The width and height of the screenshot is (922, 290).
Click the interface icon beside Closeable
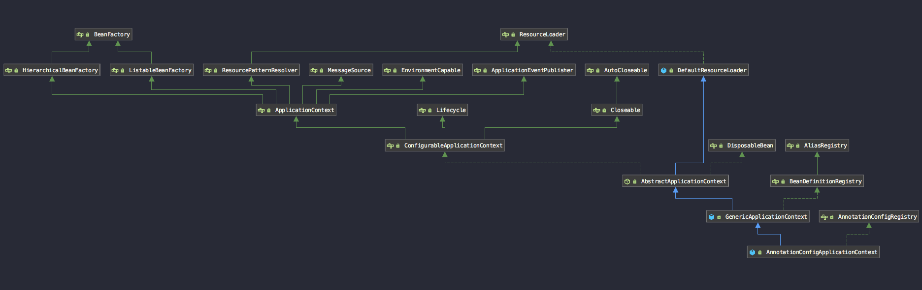point(596,110)
